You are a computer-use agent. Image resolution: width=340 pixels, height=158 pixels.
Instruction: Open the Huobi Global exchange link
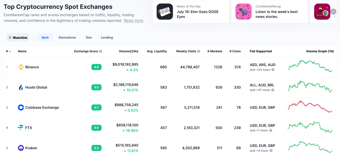(x=36, y=87)
